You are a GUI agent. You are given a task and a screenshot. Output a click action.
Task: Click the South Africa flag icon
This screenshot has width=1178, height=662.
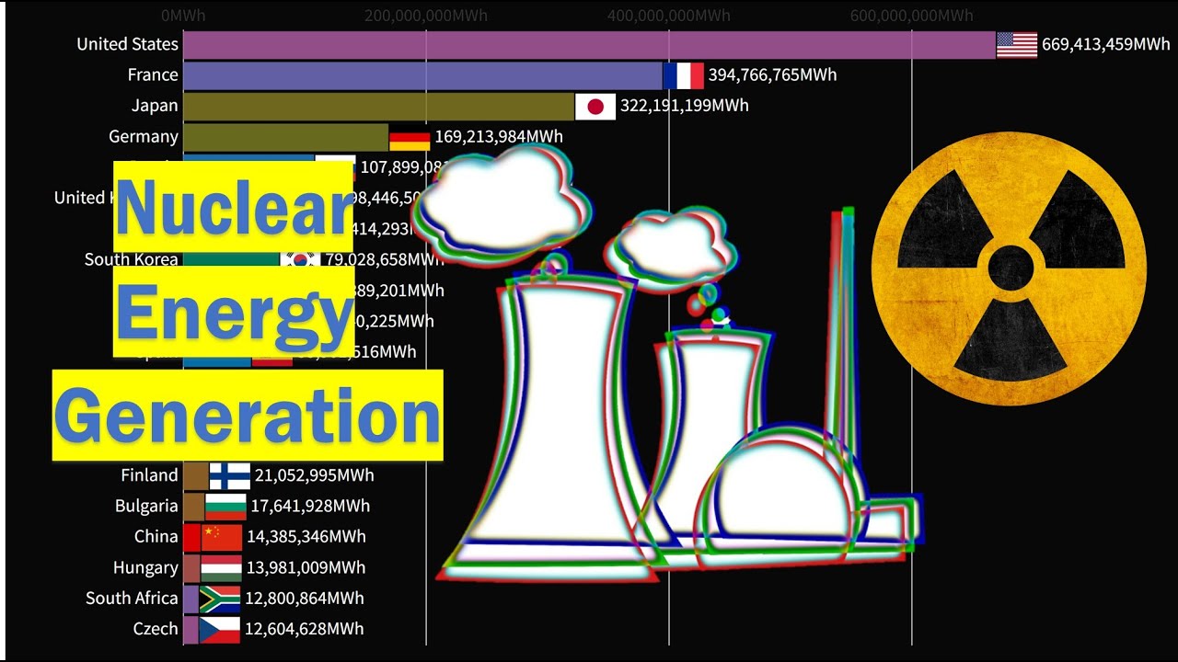tap(220, 599)
